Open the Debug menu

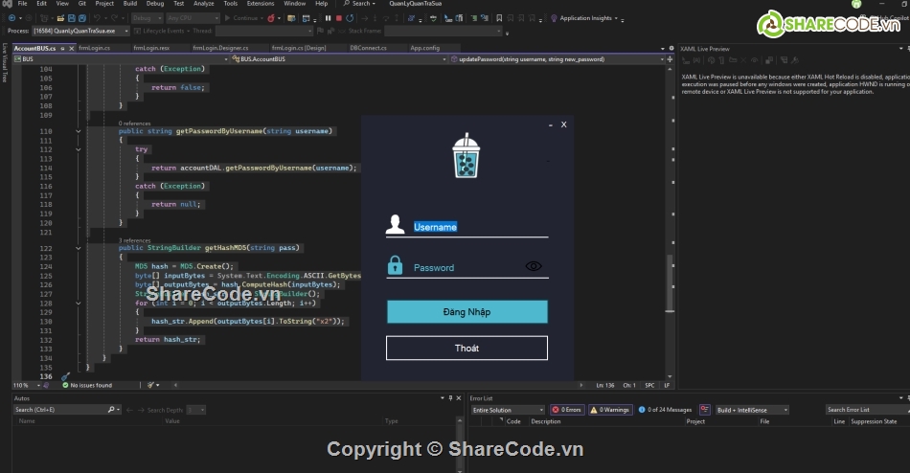[154, 4]
